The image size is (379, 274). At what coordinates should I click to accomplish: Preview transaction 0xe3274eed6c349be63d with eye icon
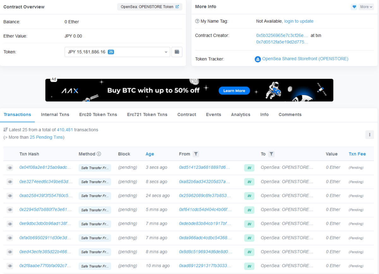10,182
